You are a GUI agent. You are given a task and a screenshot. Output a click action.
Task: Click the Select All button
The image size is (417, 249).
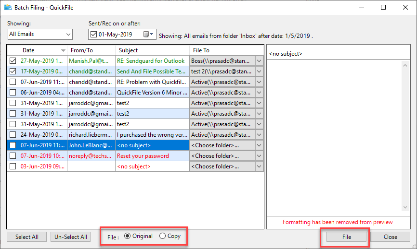[x=27, y=237]
